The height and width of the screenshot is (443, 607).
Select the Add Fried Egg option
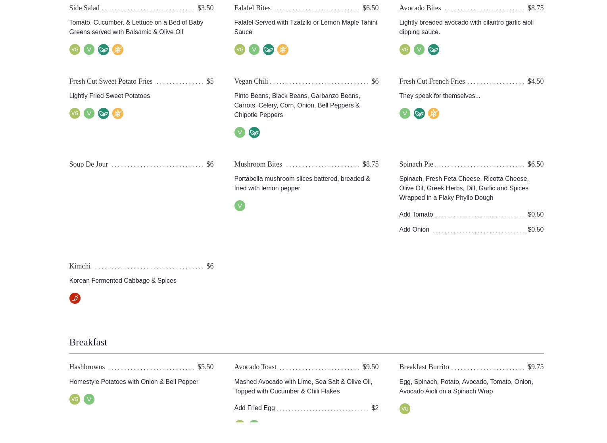(x=254, y=408)
